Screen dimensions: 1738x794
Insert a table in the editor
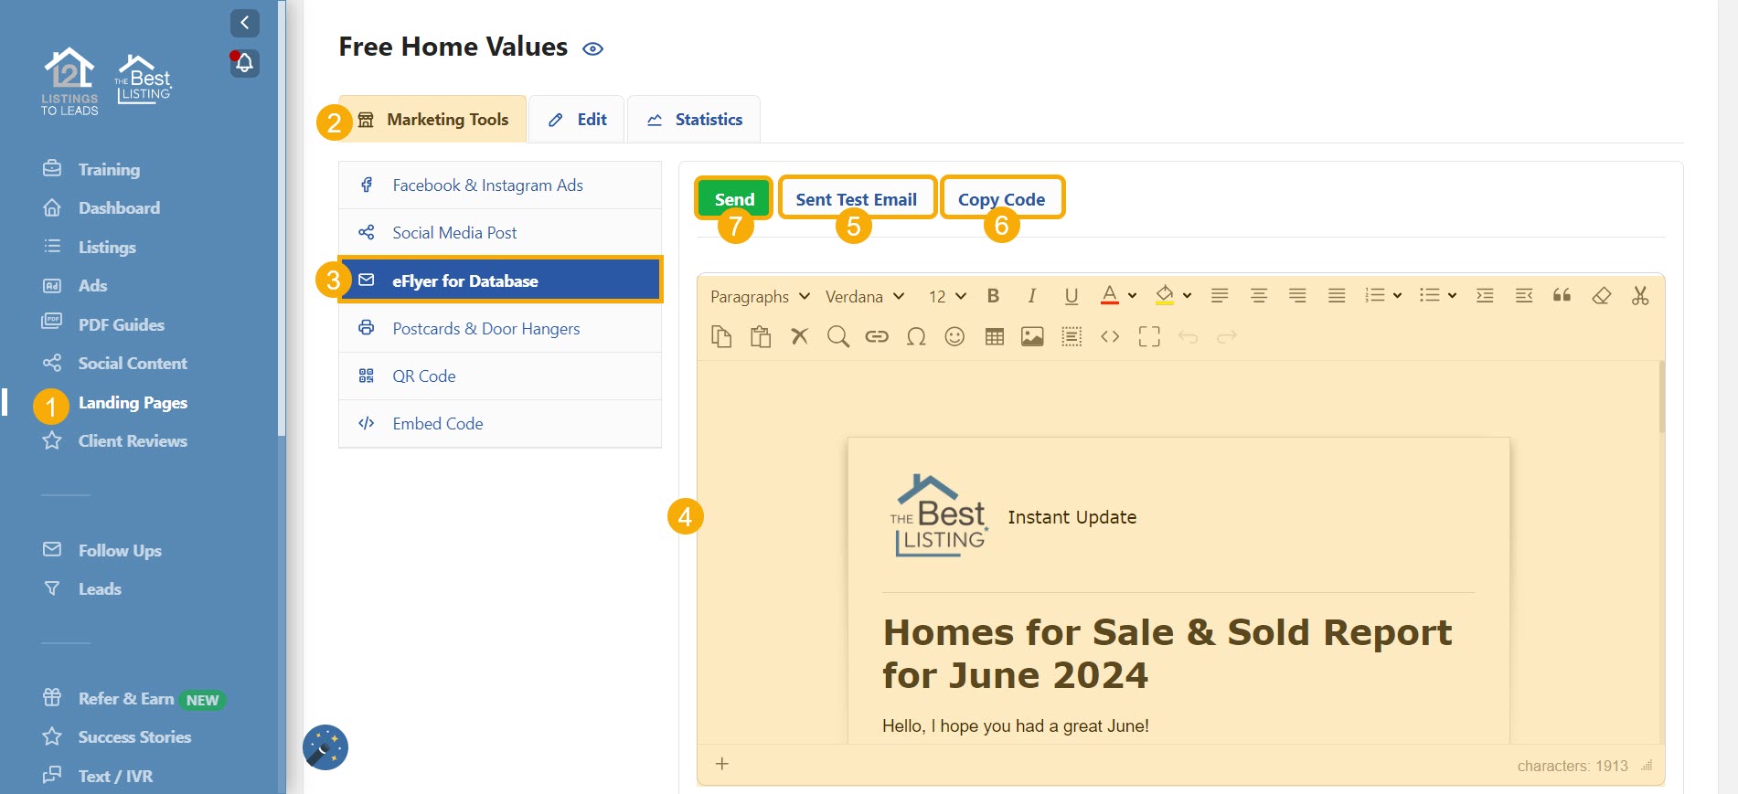(994, 337)
